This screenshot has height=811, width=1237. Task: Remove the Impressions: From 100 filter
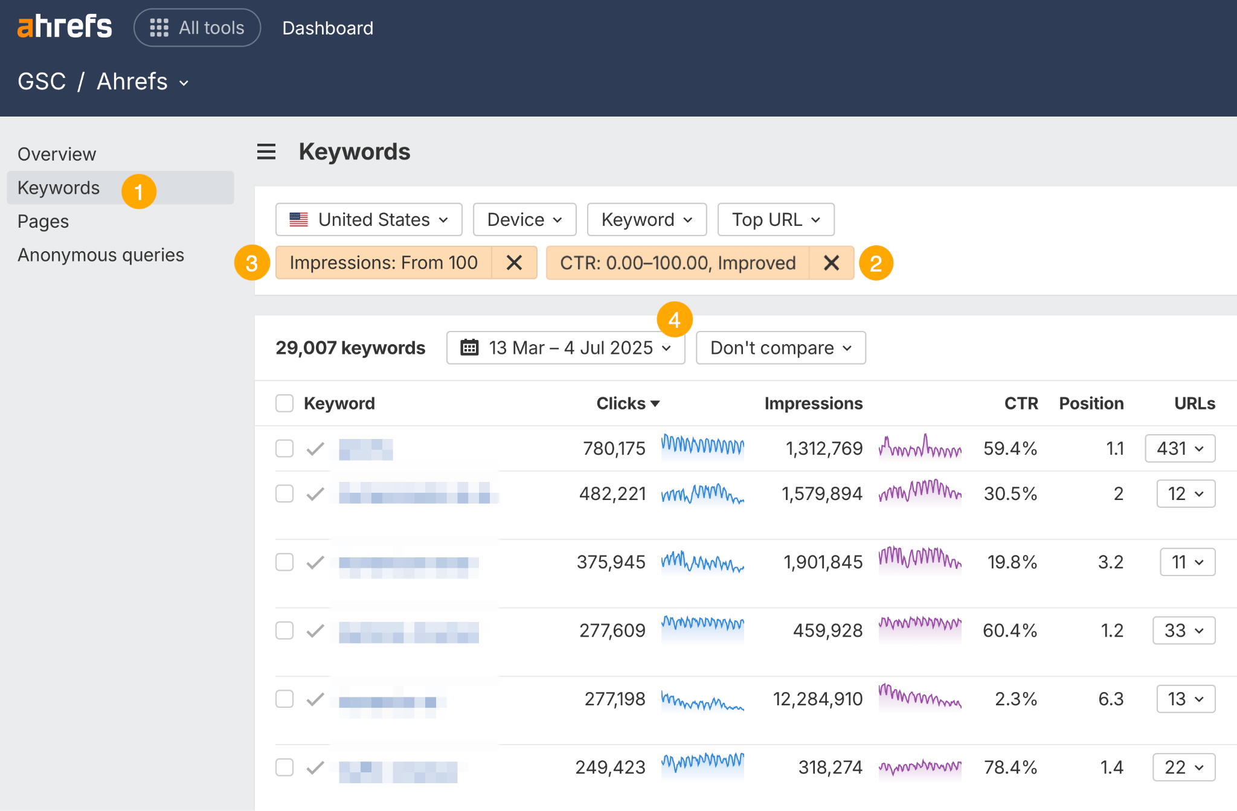pyautogui.click(x=514, y=263)
